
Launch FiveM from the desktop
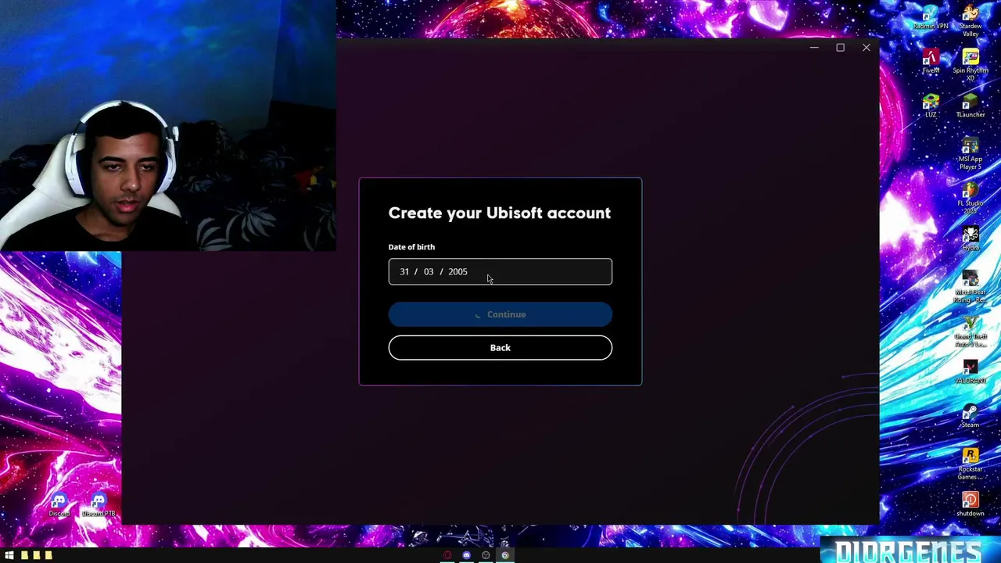tap(931, 61)
